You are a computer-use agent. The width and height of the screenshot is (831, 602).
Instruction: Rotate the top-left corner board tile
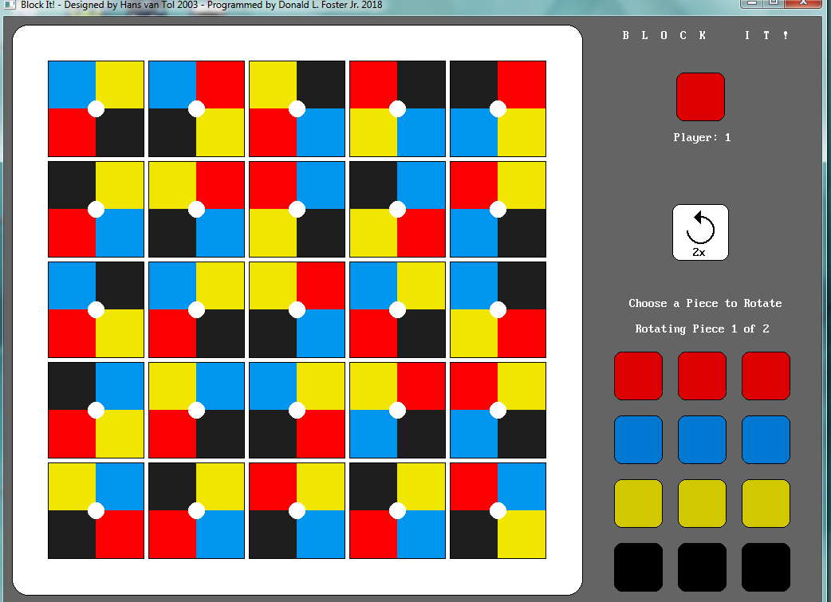96,108
